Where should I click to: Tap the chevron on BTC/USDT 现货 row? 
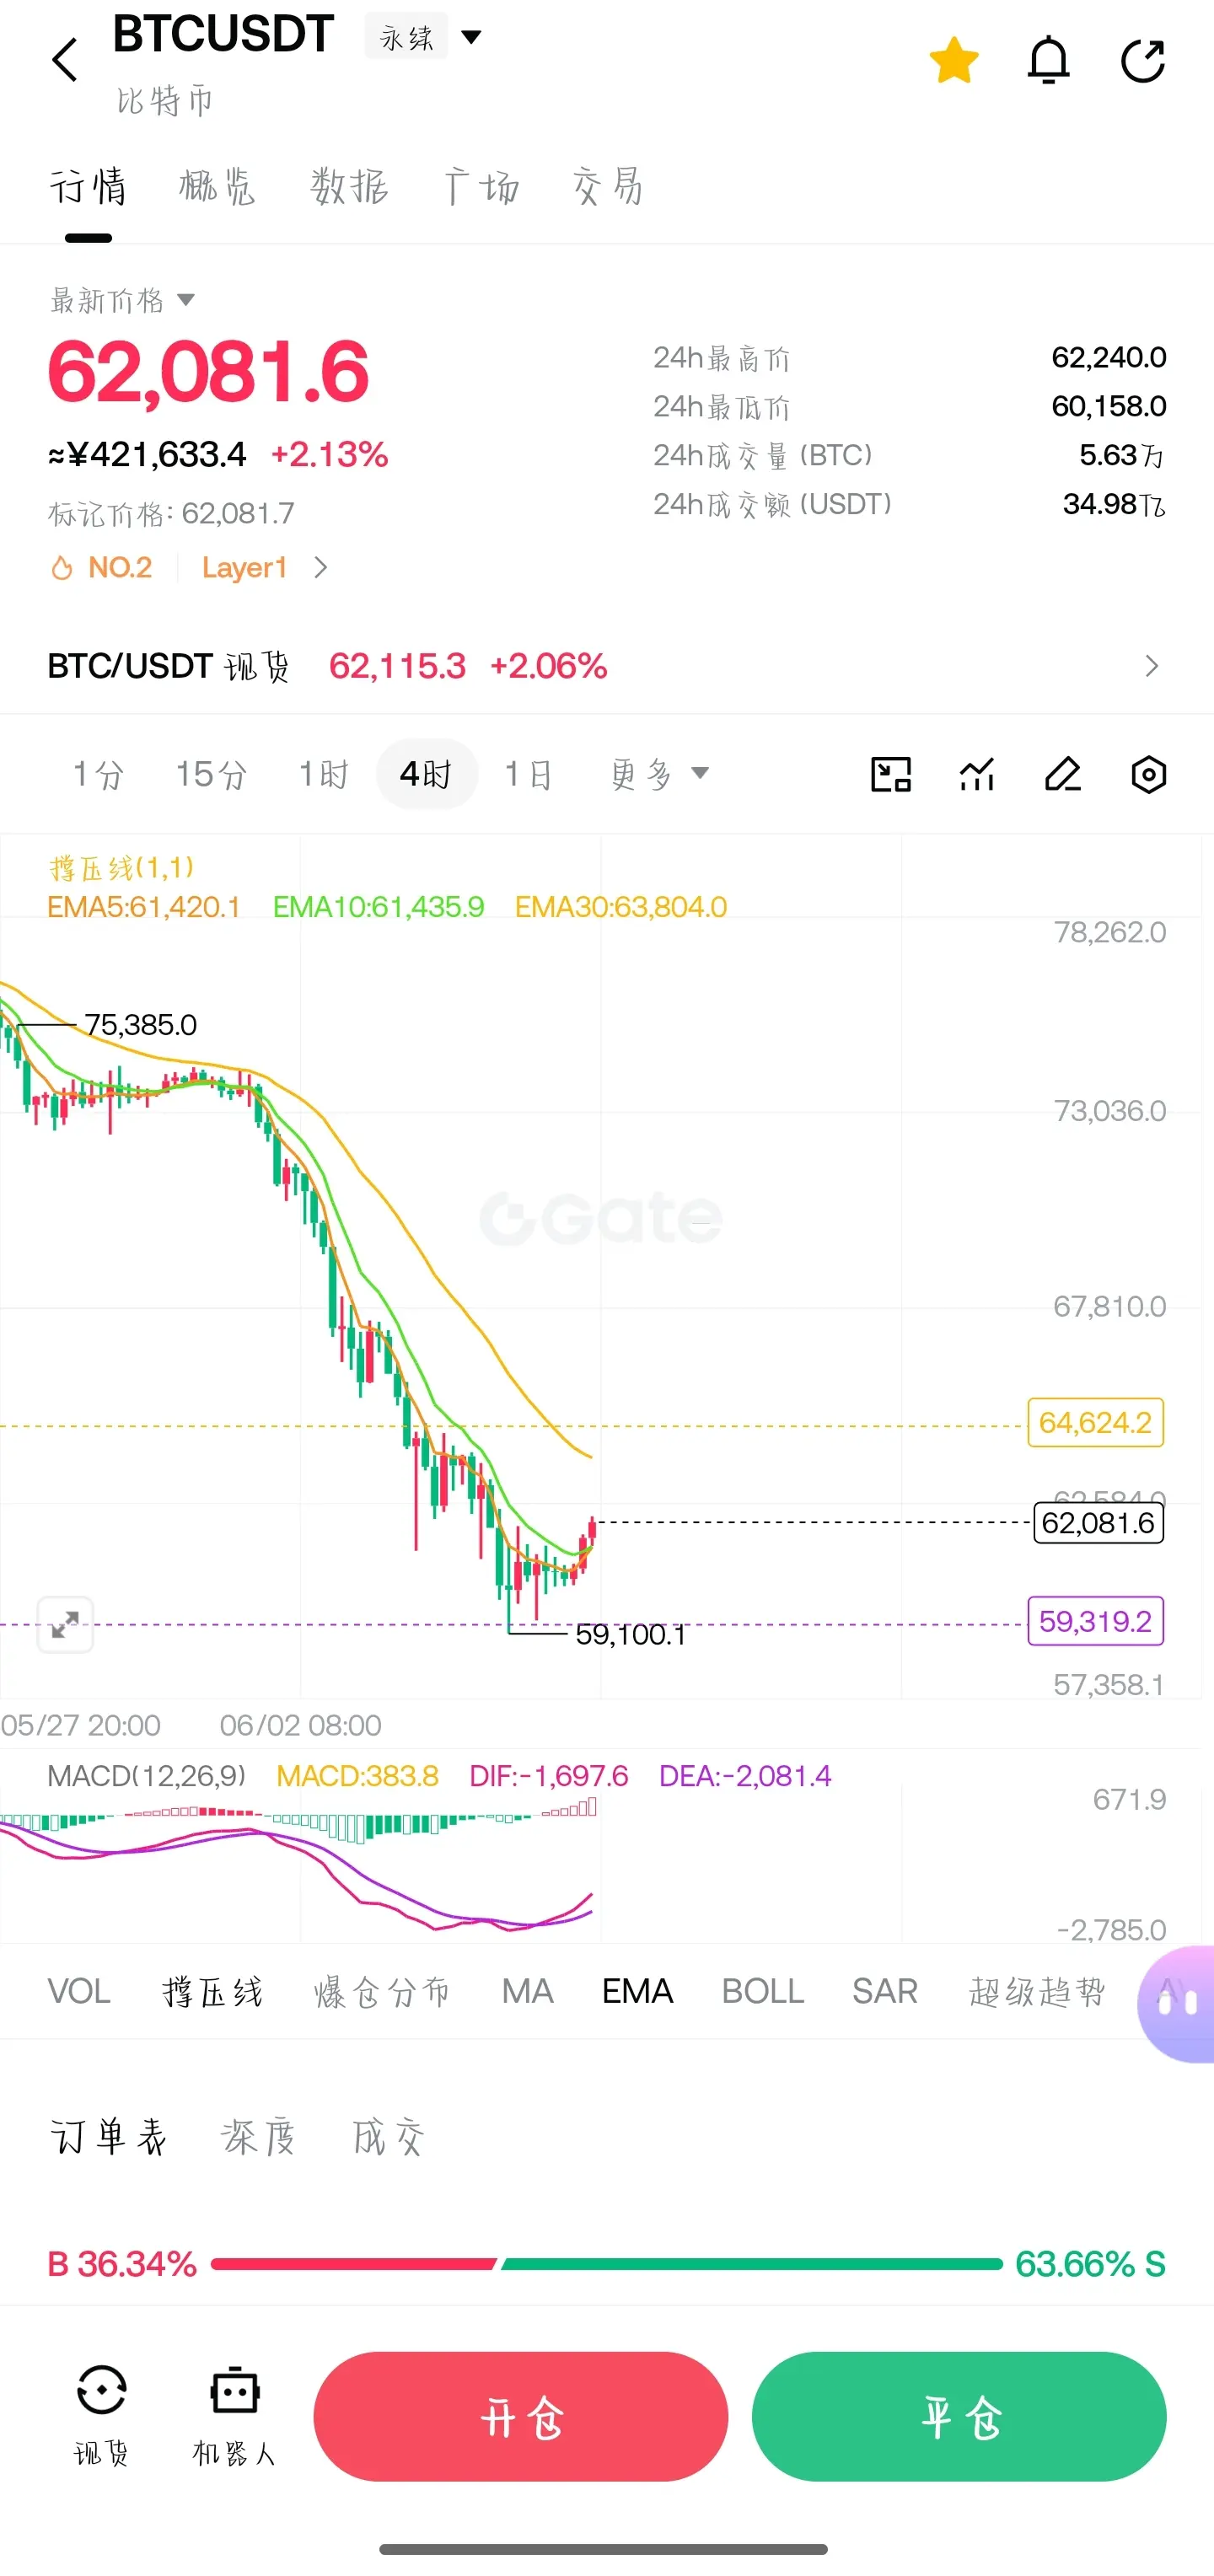tap(1152, 666)
